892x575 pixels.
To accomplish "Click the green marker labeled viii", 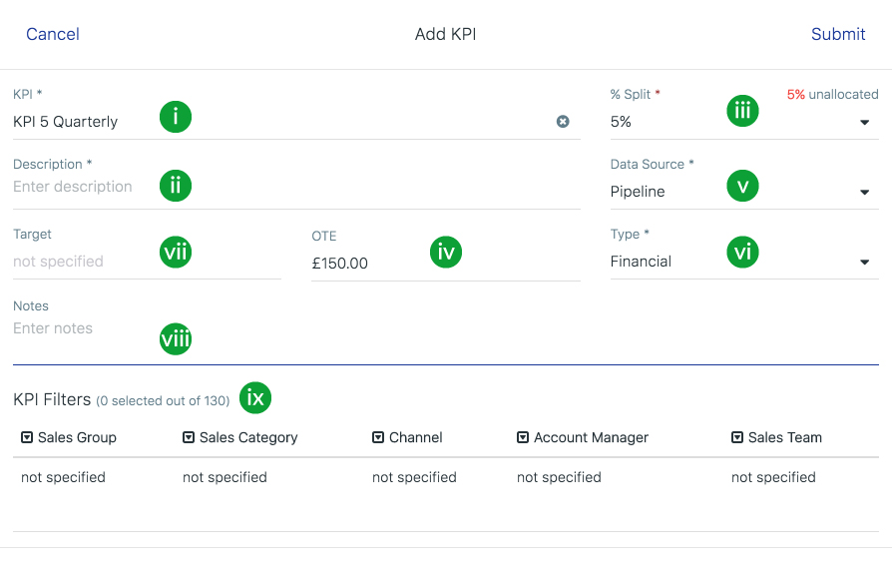I will 176,338.
